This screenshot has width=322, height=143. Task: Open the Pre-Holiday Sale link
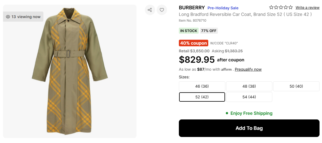pyautogui.click(x=223, y=8)
